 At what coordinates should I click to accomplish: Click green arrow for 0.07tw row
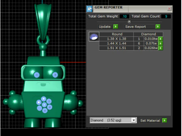coord(160,43)
